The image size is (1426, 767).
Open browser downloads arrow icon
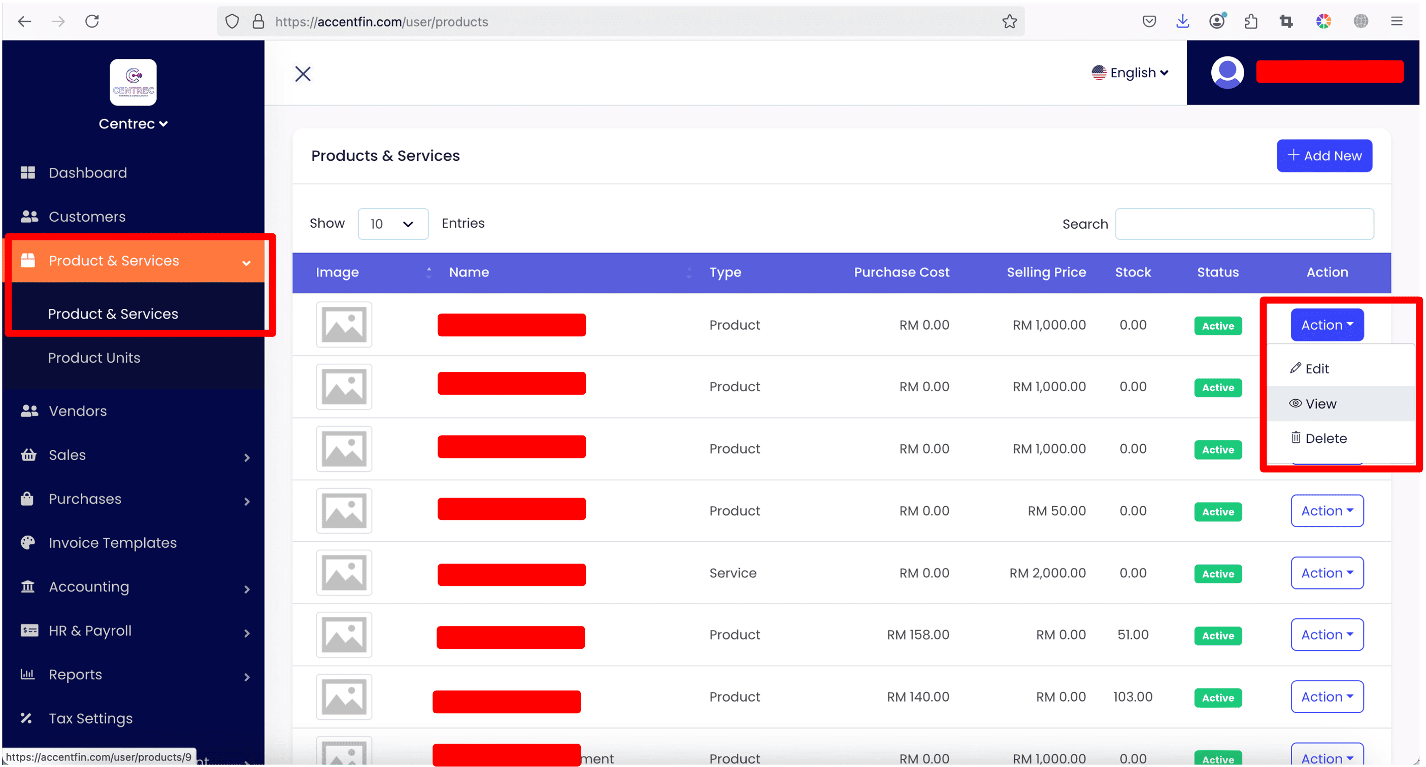pos(1182,22)
